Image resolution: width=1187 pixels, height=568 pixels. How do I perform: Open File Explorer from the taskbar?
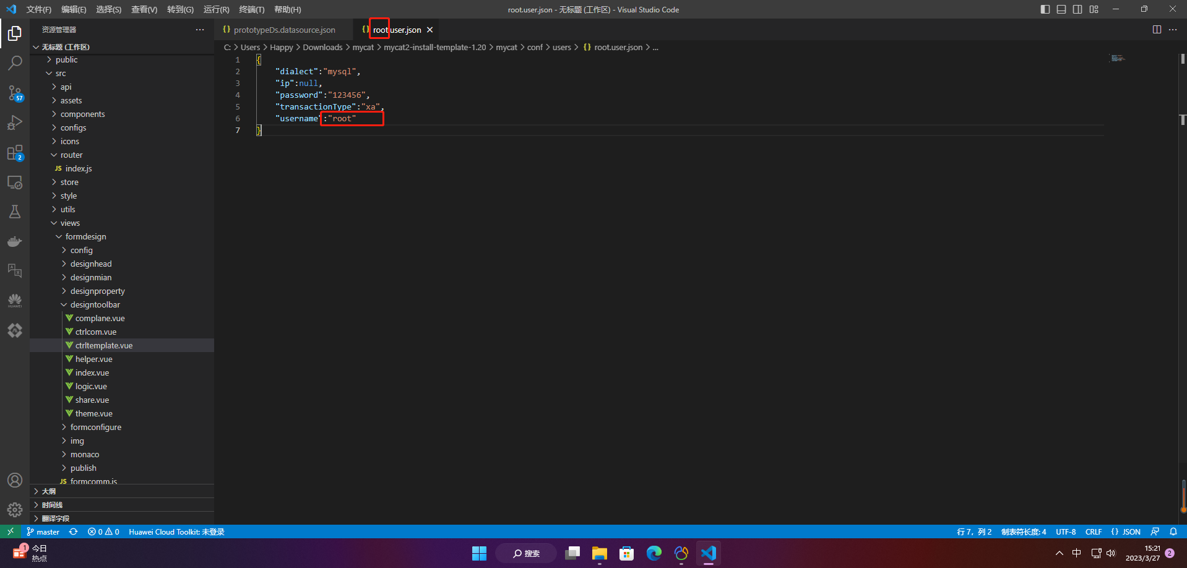599,553
